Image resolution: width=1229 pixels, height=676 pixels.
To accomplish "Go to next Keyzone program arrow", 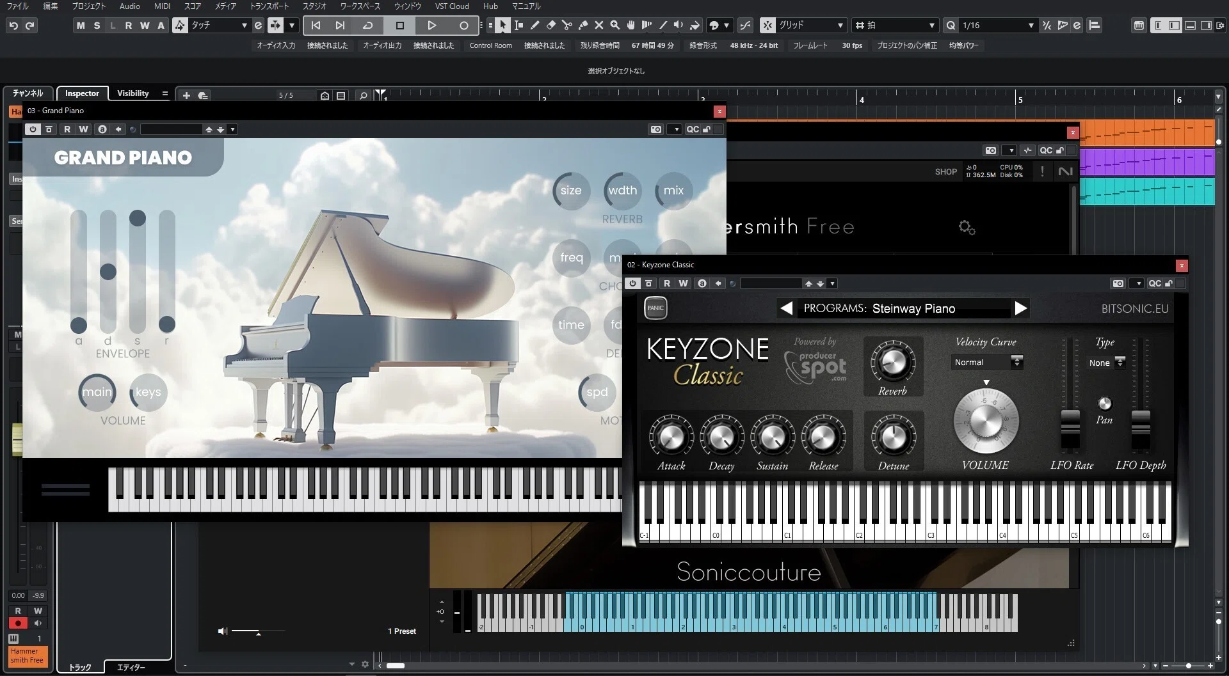I will point(1021,308).
